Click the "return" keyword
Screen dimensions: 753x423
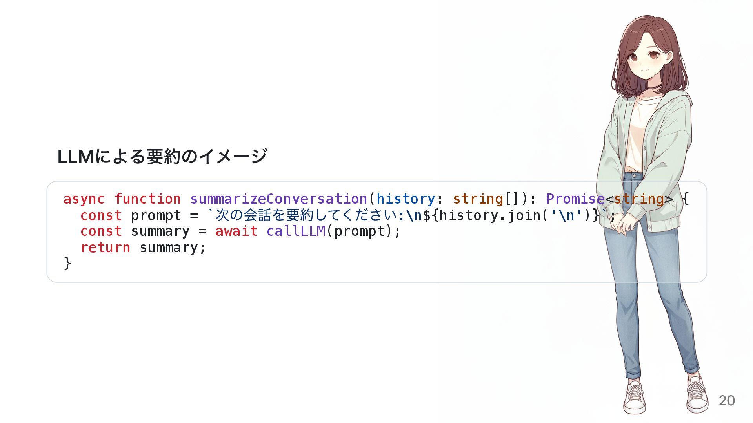tap(105, 248)
